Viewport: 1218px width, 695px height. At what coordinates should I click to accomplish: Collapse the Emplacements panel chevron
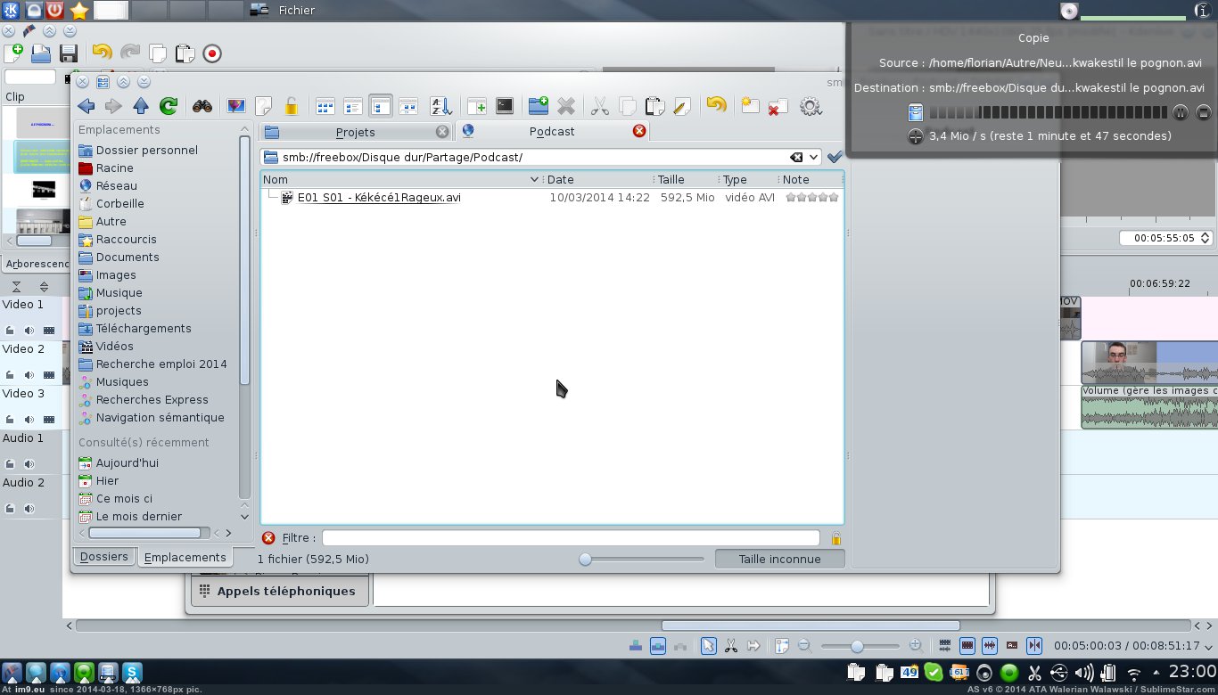245,130
